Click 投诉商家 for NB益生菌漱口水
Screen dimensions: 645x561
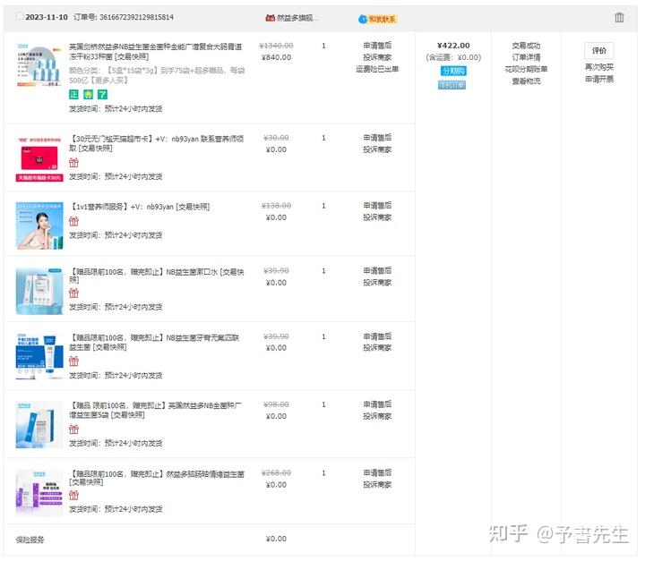pos(377,283)
